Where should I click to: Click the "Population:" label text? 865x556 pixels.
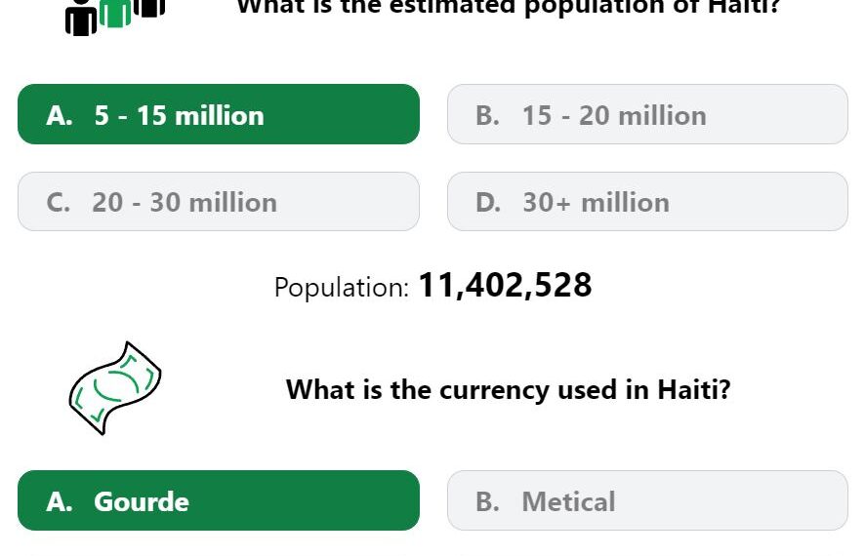click(341, 288)
